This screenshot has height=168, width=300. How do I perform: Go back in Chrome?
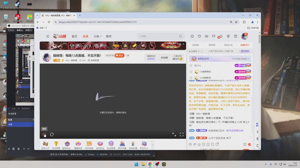(x=38, y=22)
